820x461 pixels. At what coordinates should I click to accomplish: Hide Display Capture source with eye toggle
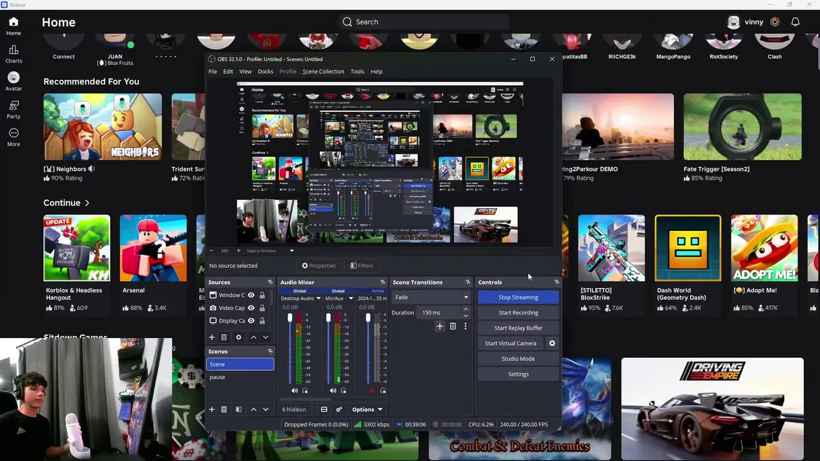click(x=251, y=321)
